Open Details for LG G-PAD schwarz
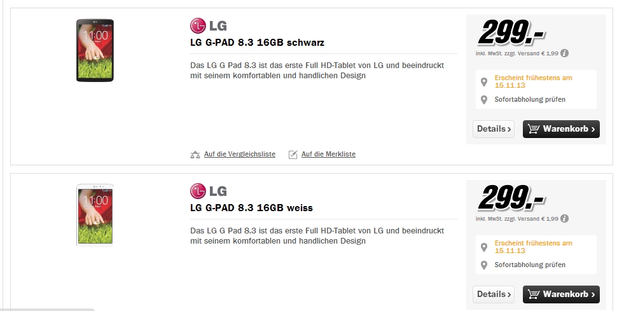Viewport: 617px width, 311px height. (x=494, y=129)
